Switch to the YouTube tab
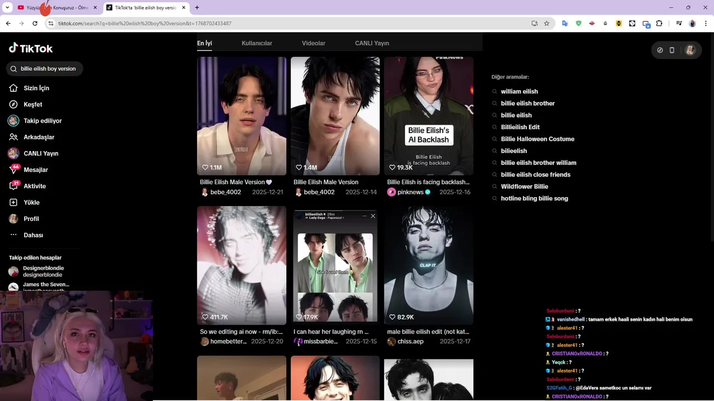Screen dimensions: 714x401 pos(57,8)
